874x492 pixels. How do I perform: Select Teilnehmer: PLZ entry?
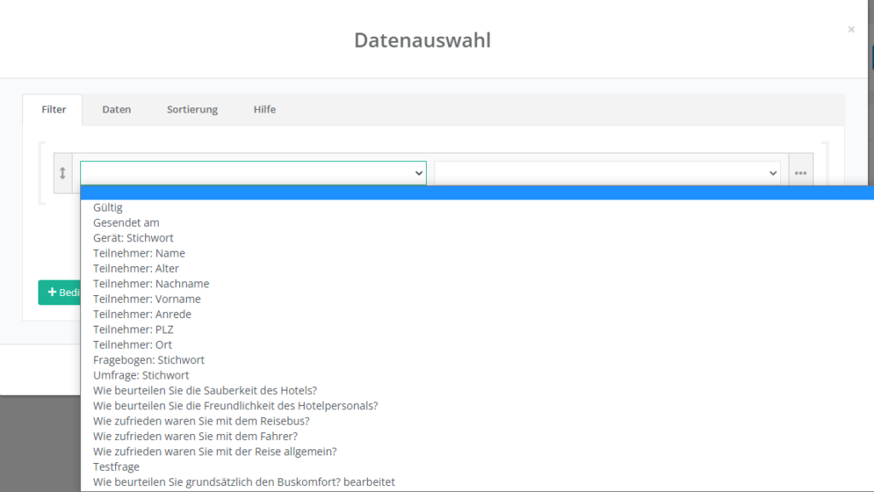pos(133,329)
